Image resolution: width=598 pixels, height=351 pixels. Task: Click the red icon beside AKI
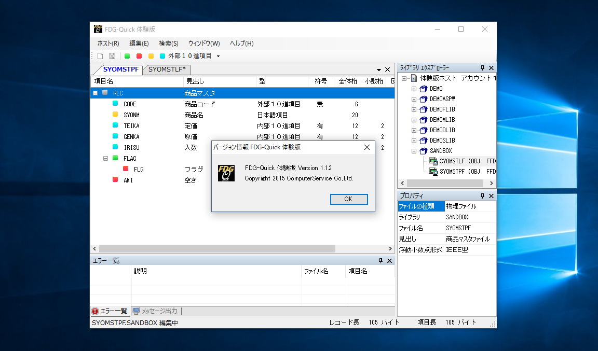pos(115,179)
